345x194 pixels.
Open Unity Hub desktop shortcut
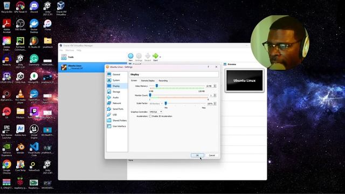(x=20, y=78)
